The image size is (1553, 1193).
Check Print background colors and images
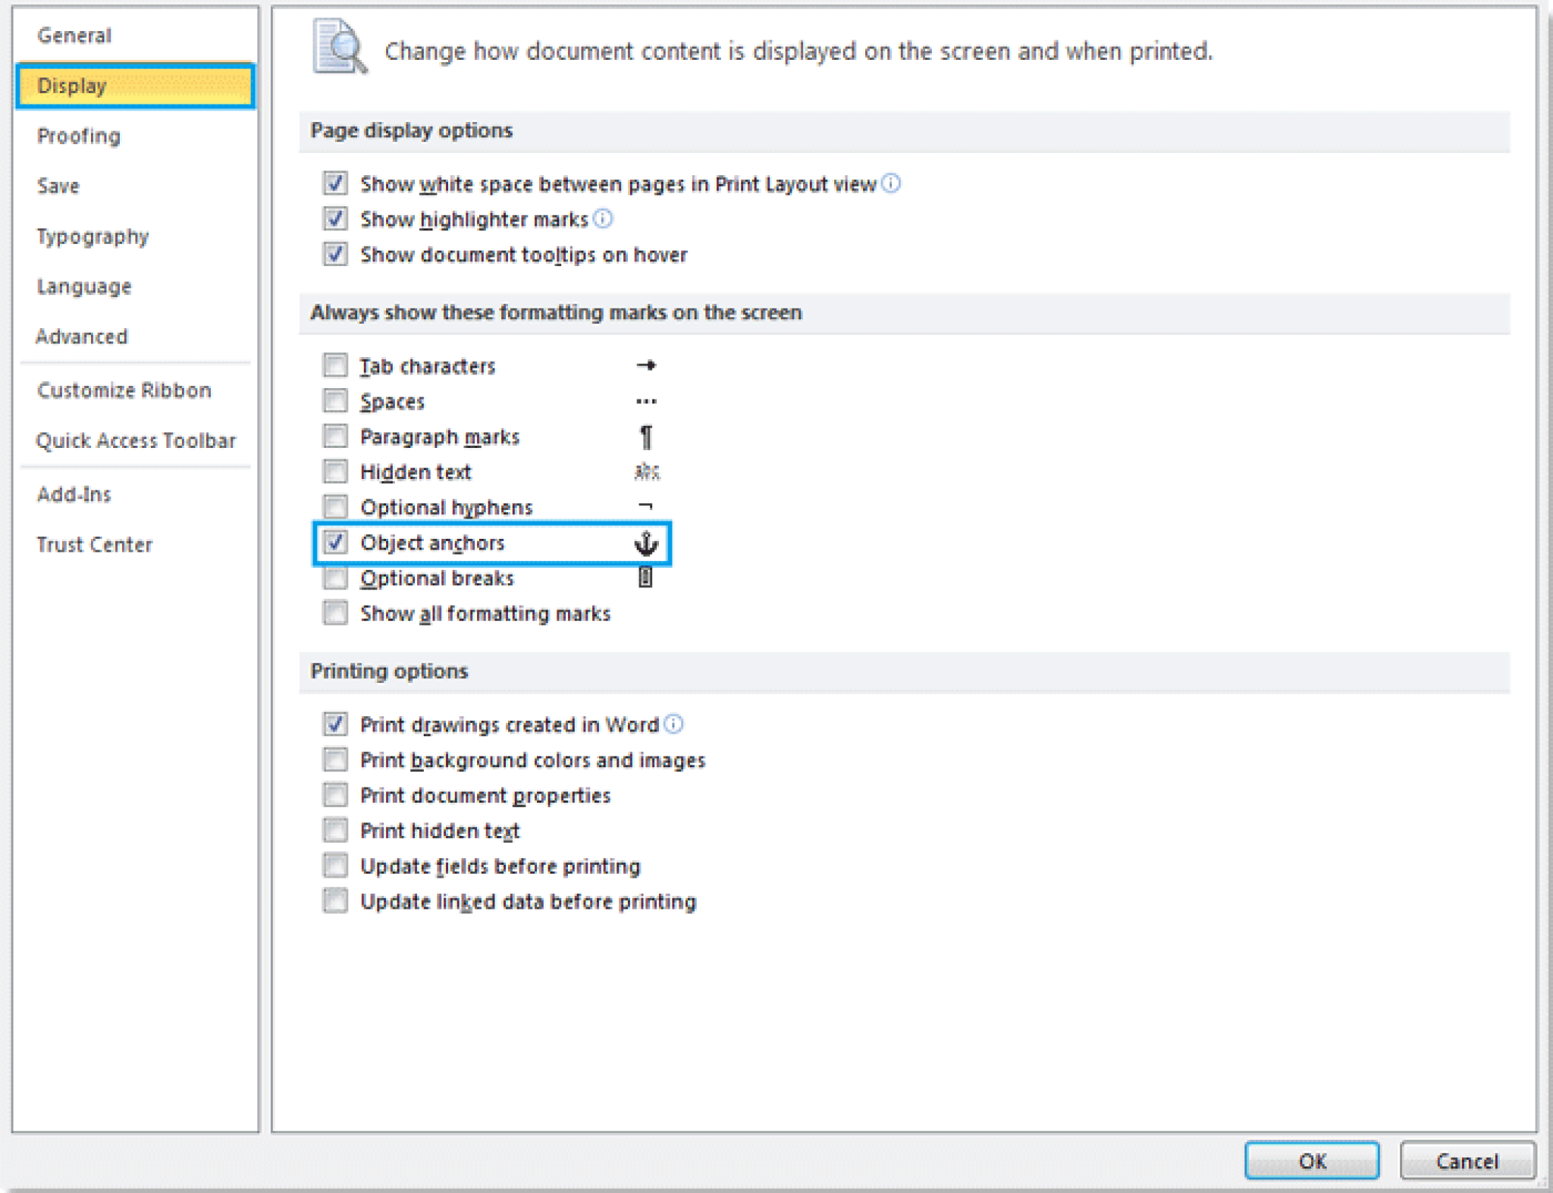[x=334, y=759]
